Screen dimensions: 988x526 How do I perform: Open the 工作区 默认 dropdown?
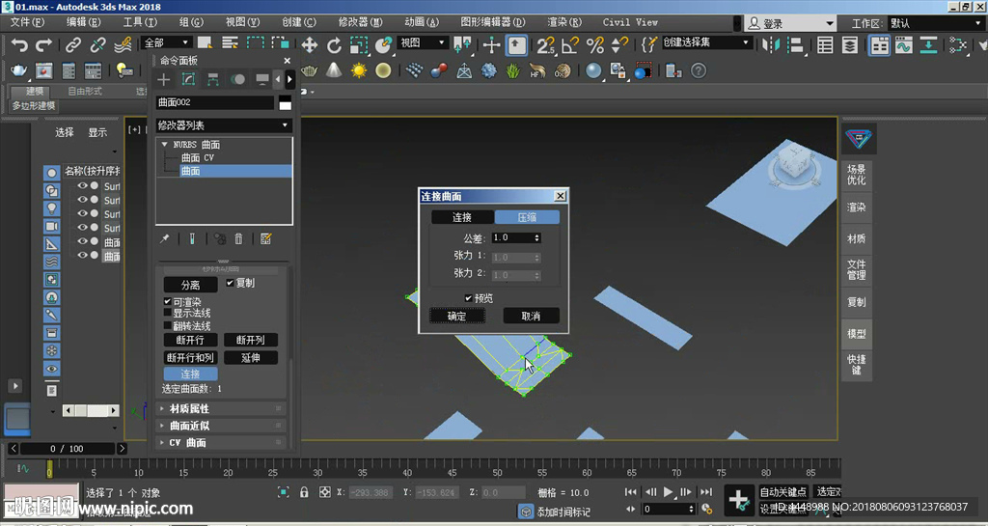point(936,23)
